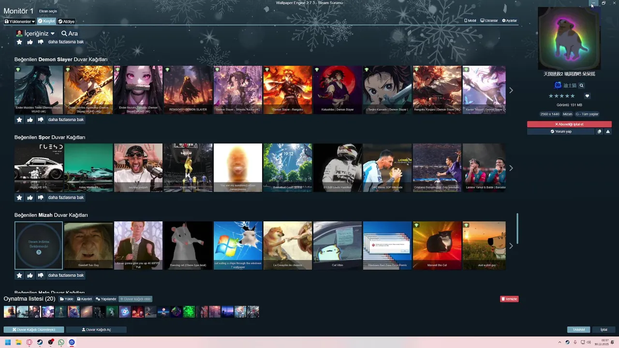The height and width of the screenshot is (348, 619).
Task: Open the Ekranlar menu
Action: click(489, 21)
